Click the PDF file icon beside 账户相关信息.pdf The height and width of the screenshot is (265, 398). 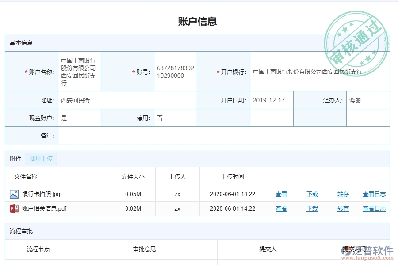[x=11, y=208]
